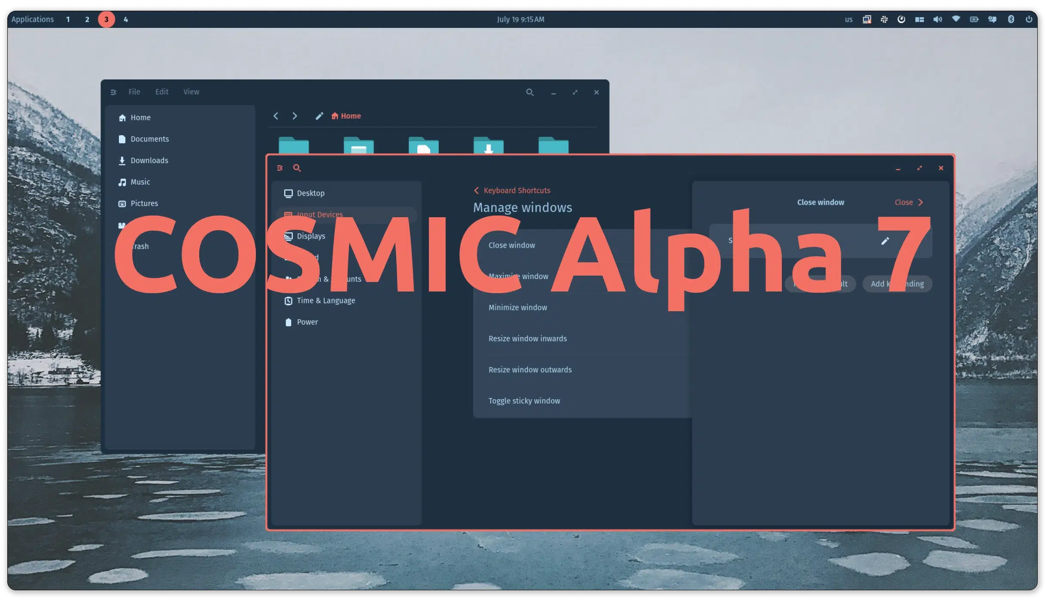
Task: Switch to workspace 2
Action: pyautogui.click(x=87, y=19)
